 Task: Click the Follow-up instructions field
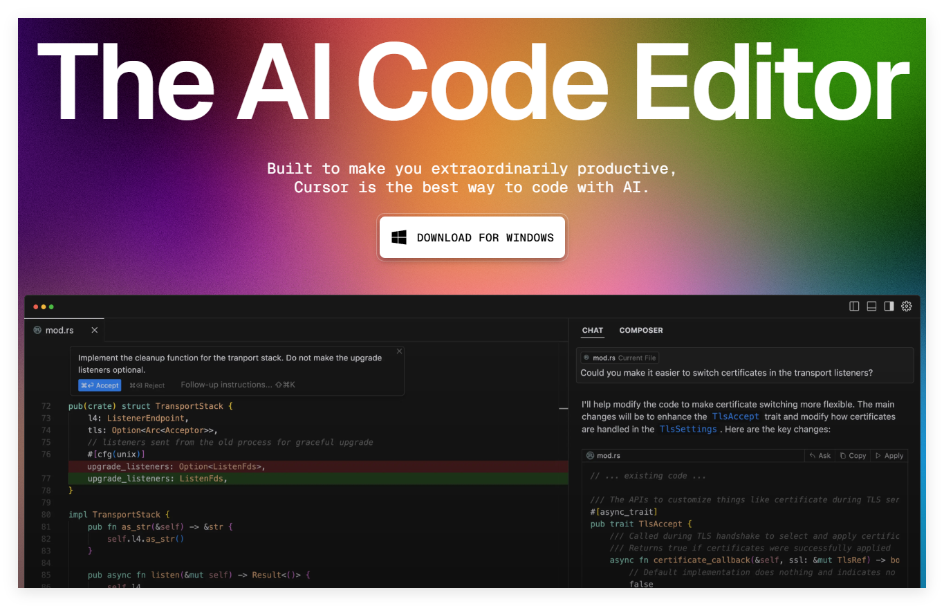(x=238, y=385)
